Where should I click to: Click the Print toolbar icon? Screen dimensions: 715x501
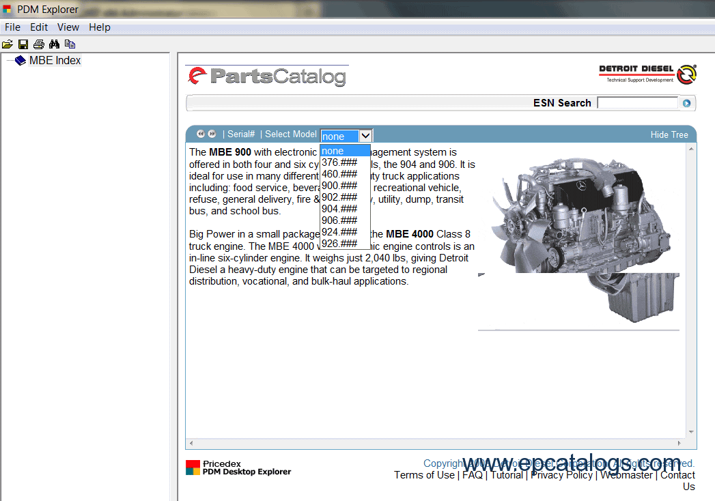tap(39, 44)
